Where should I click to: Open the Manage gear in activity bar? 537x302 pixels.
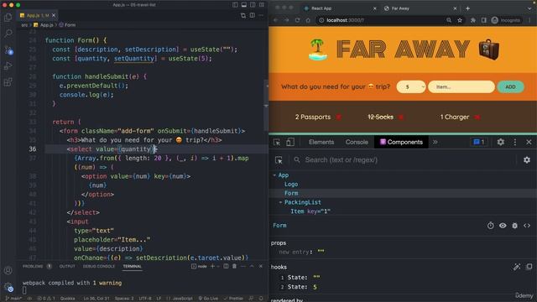click(x=8, y=287)
